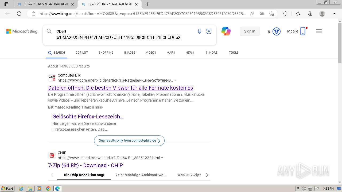Image resolution: width=342 pixels, height=192 pixels.
Task: Close the first browser tab
Action: point(72,4)
